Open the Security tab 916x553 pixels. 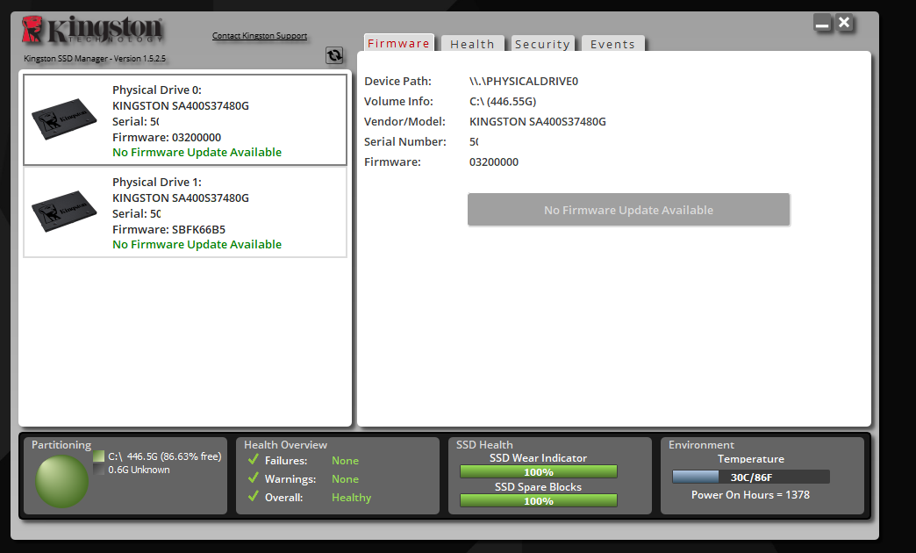tap(543, 44)
